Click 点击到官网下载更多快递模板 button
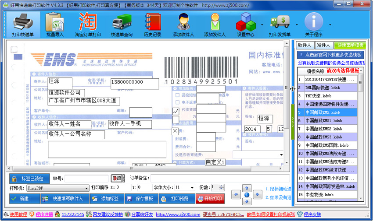Viewport: 373px width, 221px height. point(330,55)
